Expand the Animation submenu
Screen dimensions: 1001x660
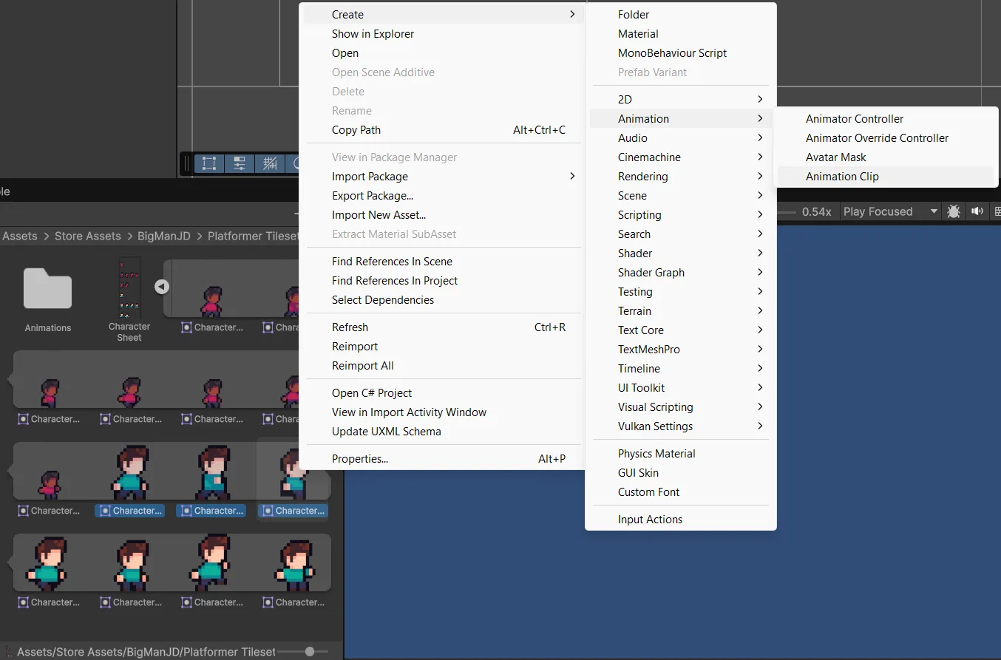pos(680,119)
